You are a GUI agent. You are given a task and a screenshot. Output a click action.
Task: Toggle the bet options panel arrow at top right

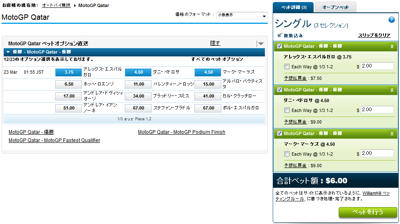point(260,44)
